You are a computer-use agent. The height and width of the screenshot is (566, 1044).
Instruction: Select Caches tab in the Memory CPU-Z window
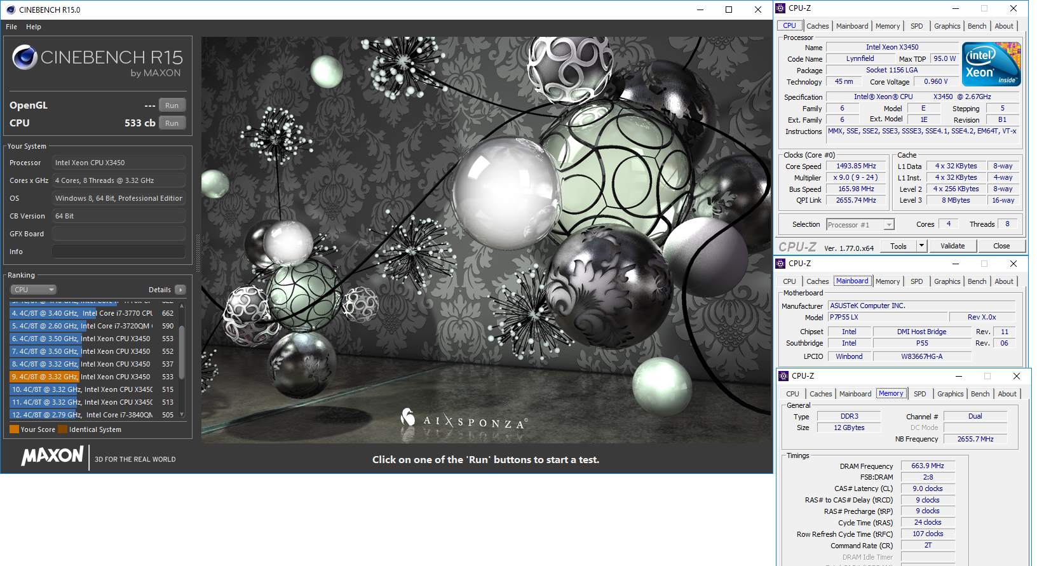(x=821, y=394)
